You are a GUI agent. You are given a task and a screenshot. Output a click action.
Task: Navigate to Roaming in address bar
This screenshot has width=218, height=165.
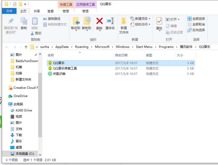(x=82, y=47)
